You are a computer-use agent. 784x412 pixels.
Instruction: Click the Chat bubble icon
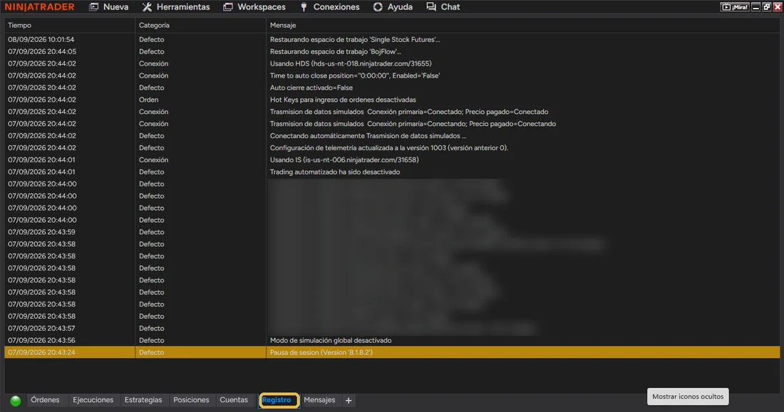(431, 7)
